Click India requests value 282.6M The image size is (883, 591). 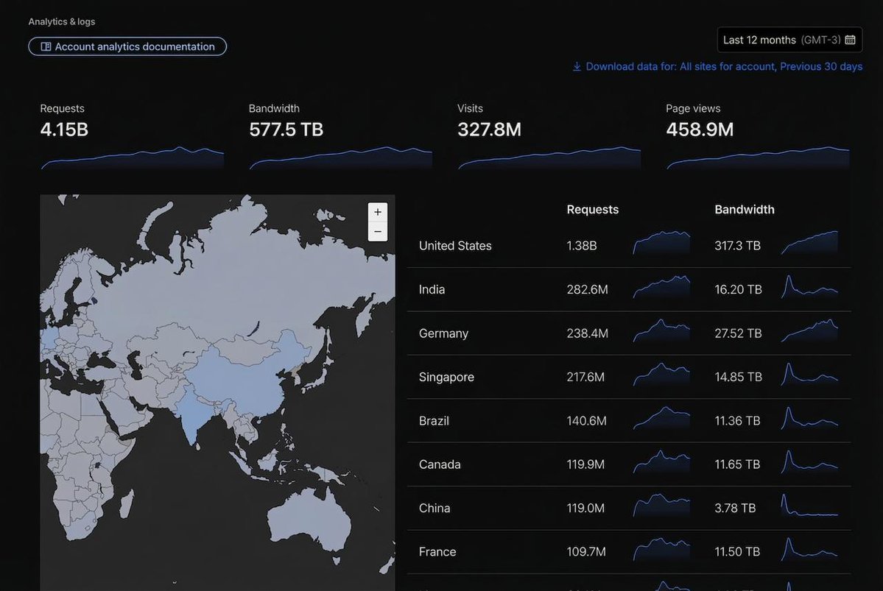coord(588,289)
